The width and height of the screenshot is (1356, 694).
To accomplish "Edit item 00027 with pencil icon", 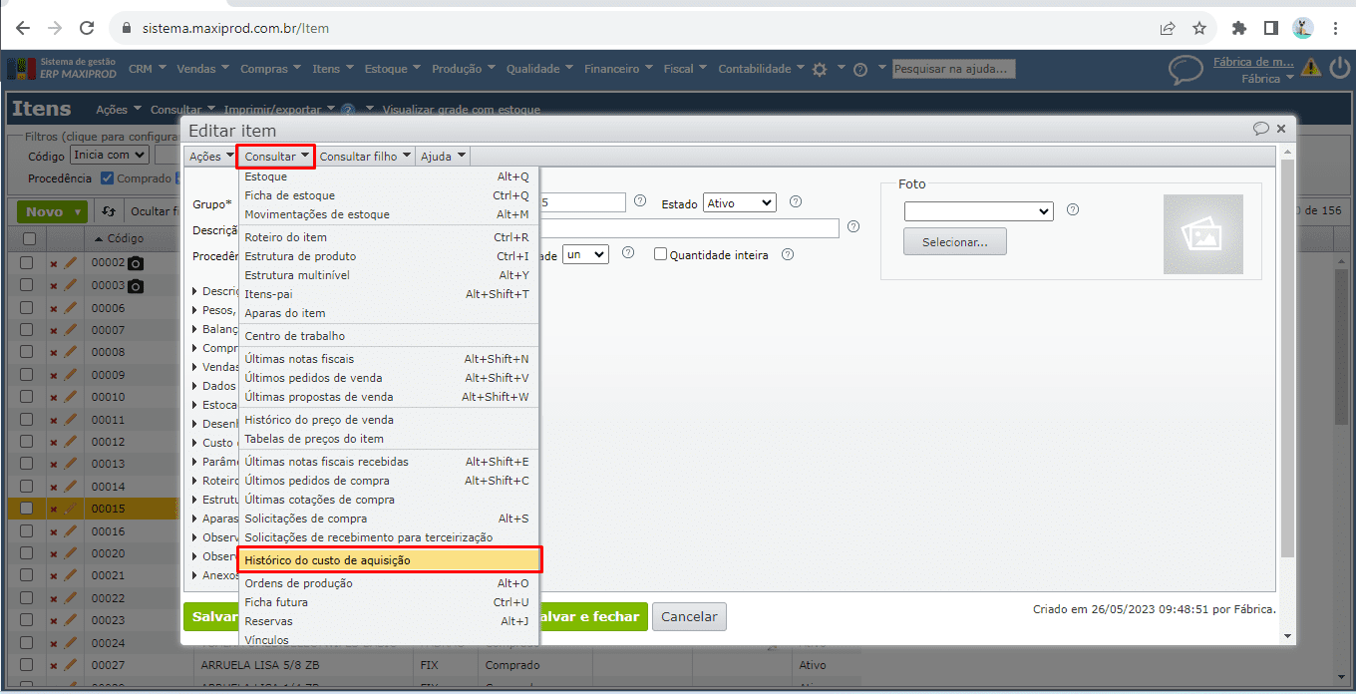I will click(x=70, y=665).
